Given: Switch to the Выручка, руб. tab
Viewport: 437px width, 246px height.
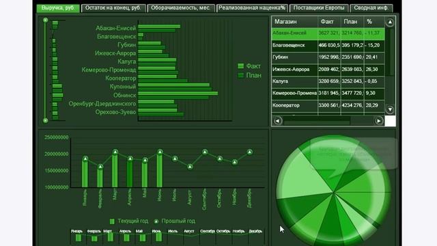Looking at the screenshot, I should pyautogui.click(x=58, y=8).
